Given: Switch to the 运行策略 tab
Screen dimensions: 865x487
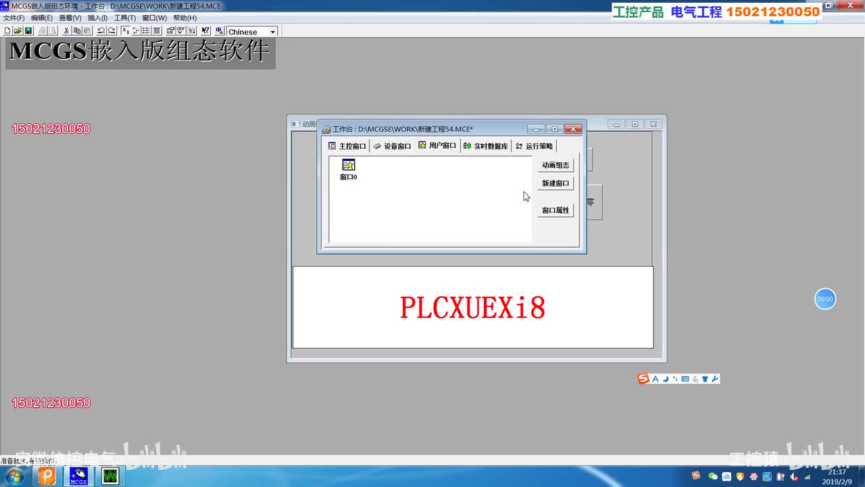Looking at the screenshot, I should pyautogui.click(x=534, y=146).
